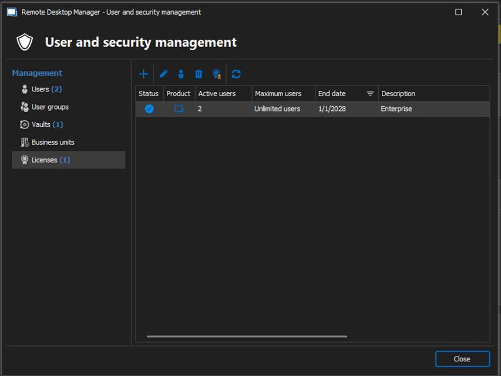Select the 'Unlimited users' cell
This screenshot has width=501, height=376.
[x=284, y=109]
